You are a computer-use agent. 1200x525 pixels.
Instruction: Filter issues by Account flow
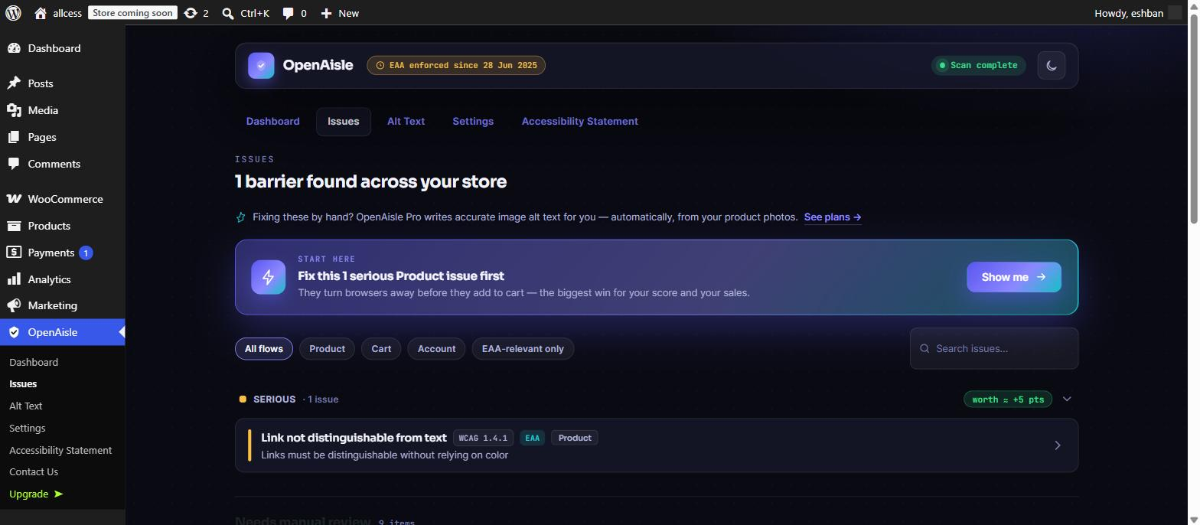[x=436, y=349]
